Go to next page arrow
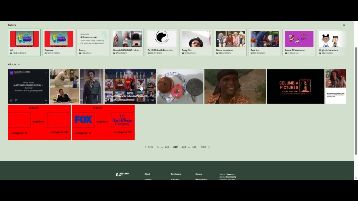 209,147
